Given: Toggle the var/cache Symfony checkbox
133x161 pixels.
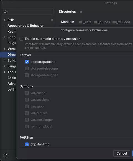Looking at the screenshot, I should tap(27, 93).
